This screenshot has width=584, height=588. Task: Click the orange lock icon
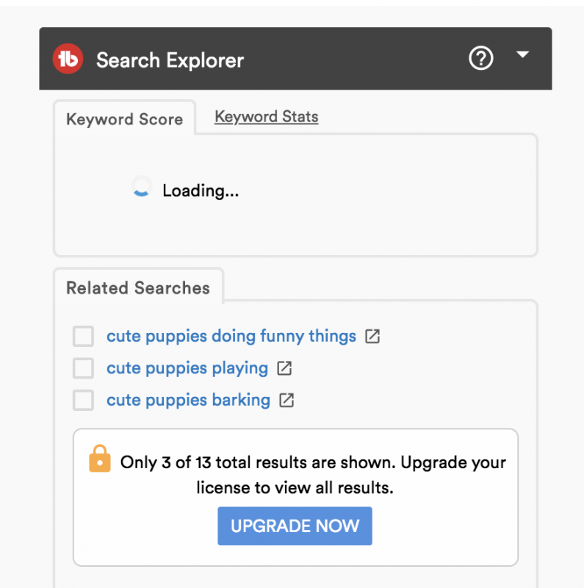point(100,459)
